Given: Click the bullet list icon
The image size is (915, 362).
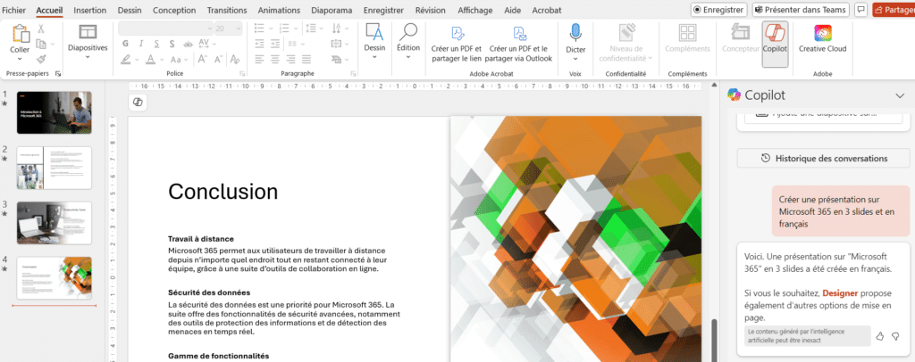Looking at the screenshot, I should point(260,28).
